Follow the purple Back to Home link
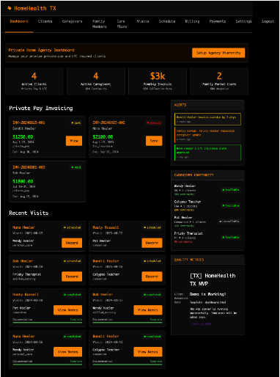 [200, 323]
